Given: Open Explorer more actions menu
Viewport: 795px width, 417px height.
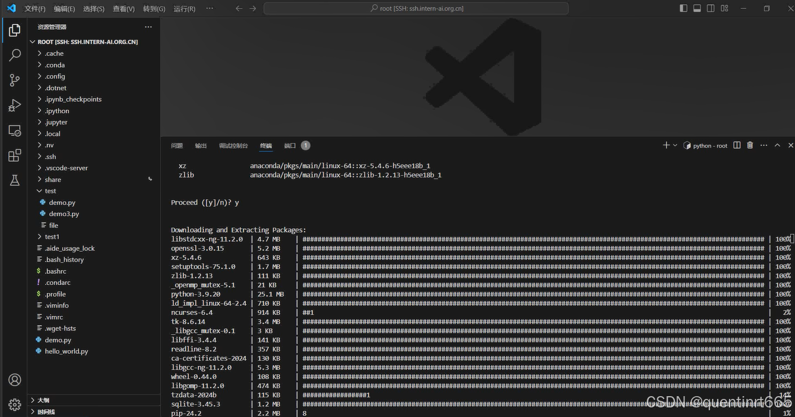Looking at the screenshot, I should [x=148, y=26].
